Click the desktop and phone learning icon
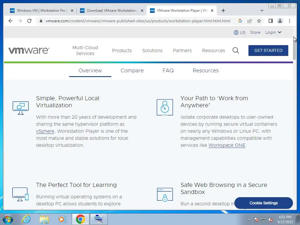Screen dimensions: 300x225 [21, 194]
